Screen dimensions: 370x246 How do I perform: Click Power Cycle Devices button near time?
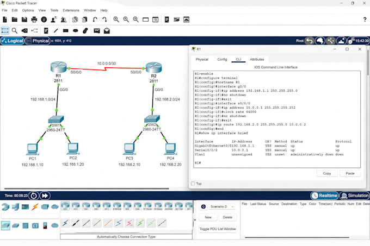pyautogui.click(x=34, y=195)
